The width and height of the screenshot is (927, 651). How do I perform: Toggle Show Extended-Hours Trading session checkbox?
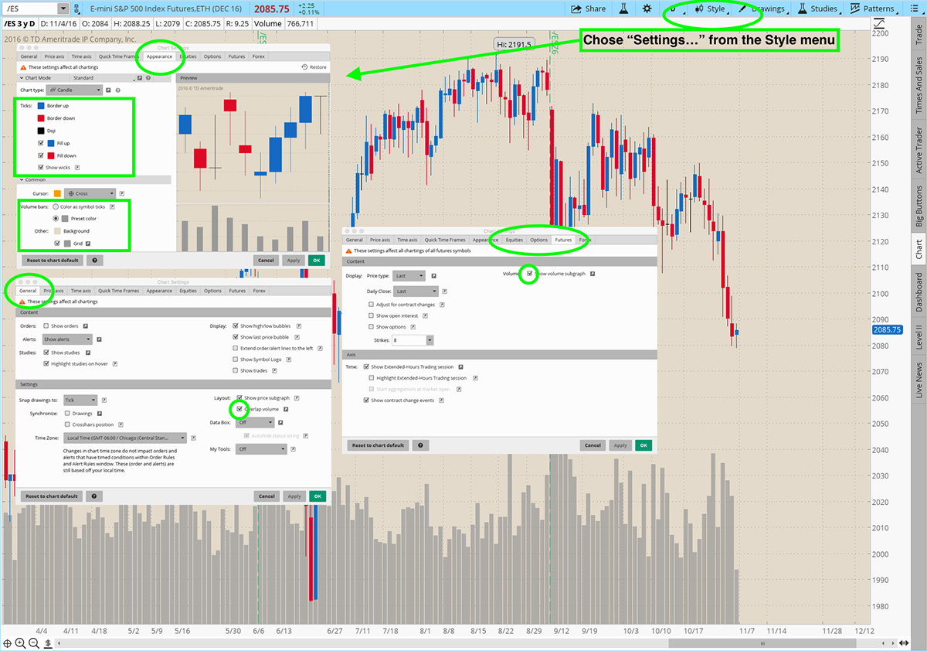click(x=366, y=366)
